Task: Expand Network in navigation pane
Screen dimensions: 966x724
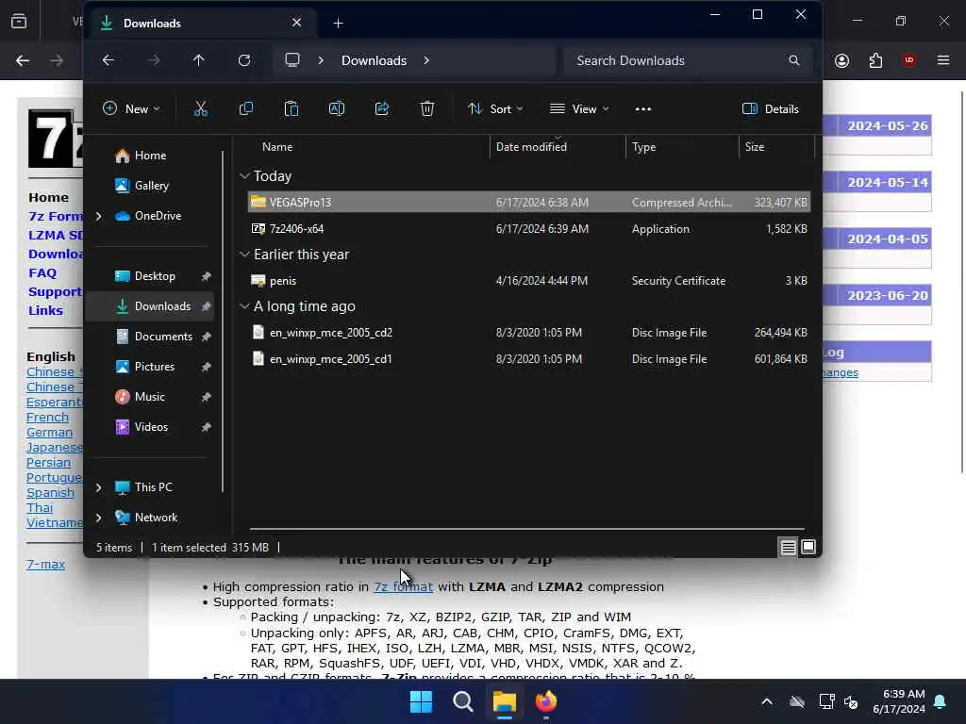Action: click(x=98, y=518)
